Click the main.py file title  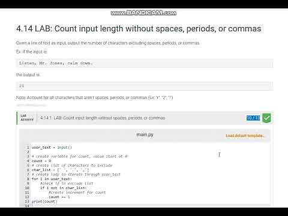point(145,134)
